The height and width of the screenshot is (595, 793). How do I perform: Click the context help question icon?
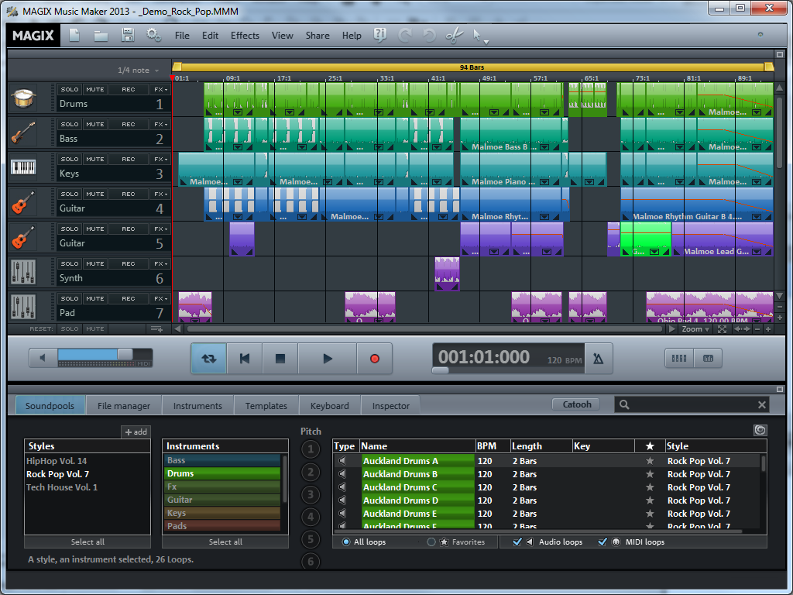(x=379, y=35)
